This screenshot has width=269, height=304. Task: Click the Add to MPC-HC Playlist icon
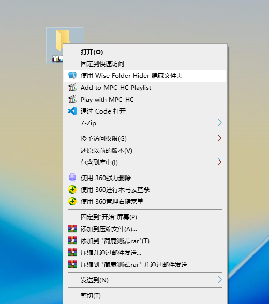[x=72, y=87]
